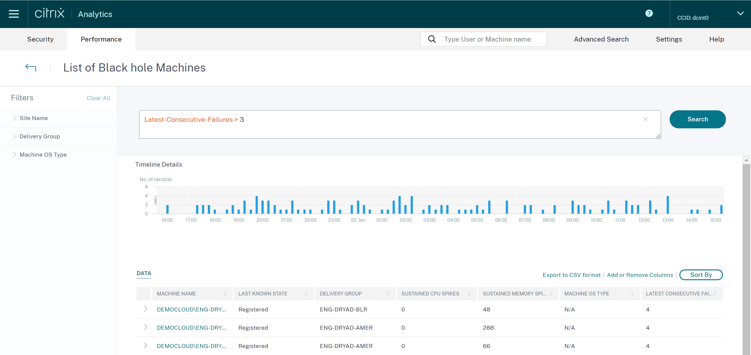
Task: Sort by Last Known State column arrows
Action: pos(306,293)
